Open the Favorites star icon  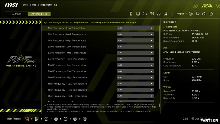(x=159, y=14)
